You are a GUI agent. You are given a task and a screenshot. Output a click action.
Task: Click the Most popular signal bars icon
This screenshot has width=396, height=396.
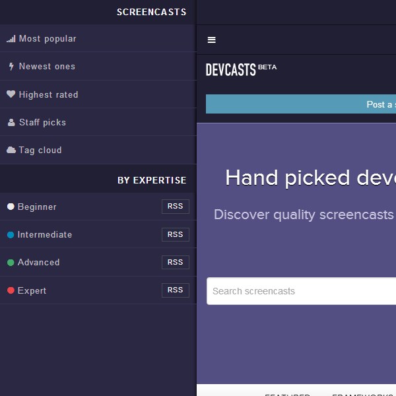click(x=11, y=39)
